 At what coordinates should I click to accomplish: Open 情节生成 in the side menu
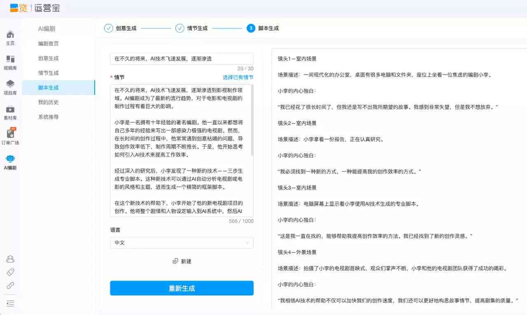[48, 73]
